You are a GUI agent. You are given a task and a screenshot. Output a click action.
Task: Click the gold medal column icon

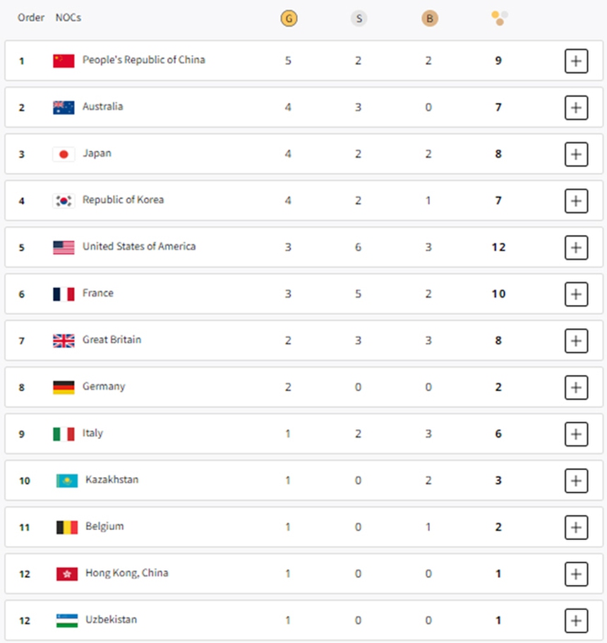click(x=289, y=18)
